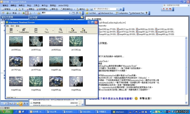The height and width of the screenshot is (114, 190).
Task: Click the Cool Mail smiley button
Action: click(91, 13)
